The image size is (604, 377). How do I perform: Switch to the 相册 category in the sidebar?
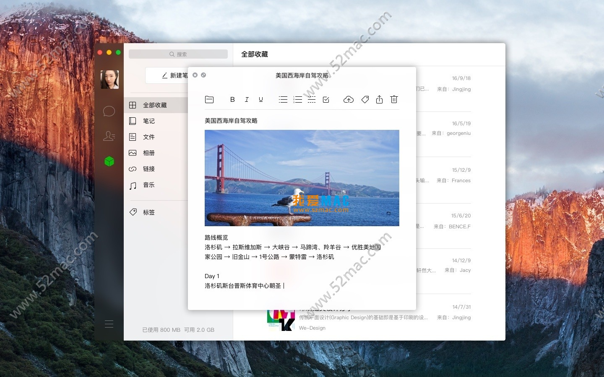[148, 153]
